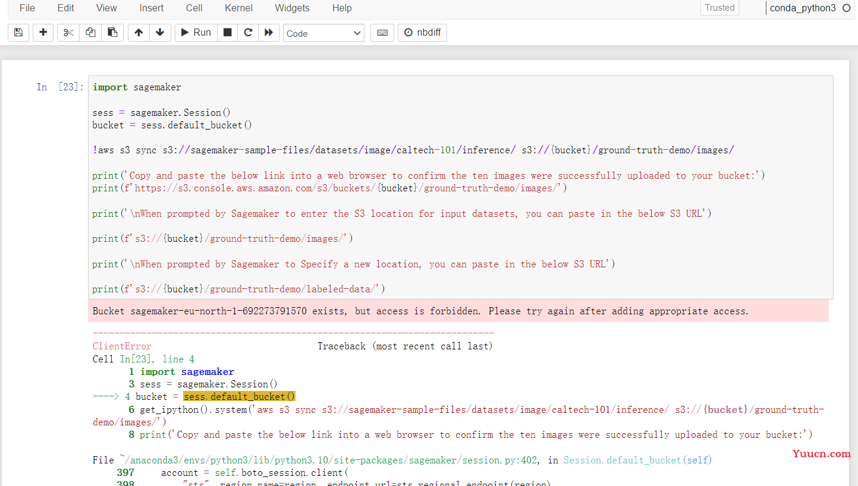Interrupt the kernel with the stop icon
Screen dimensions: 858x486
pos(227,33)
